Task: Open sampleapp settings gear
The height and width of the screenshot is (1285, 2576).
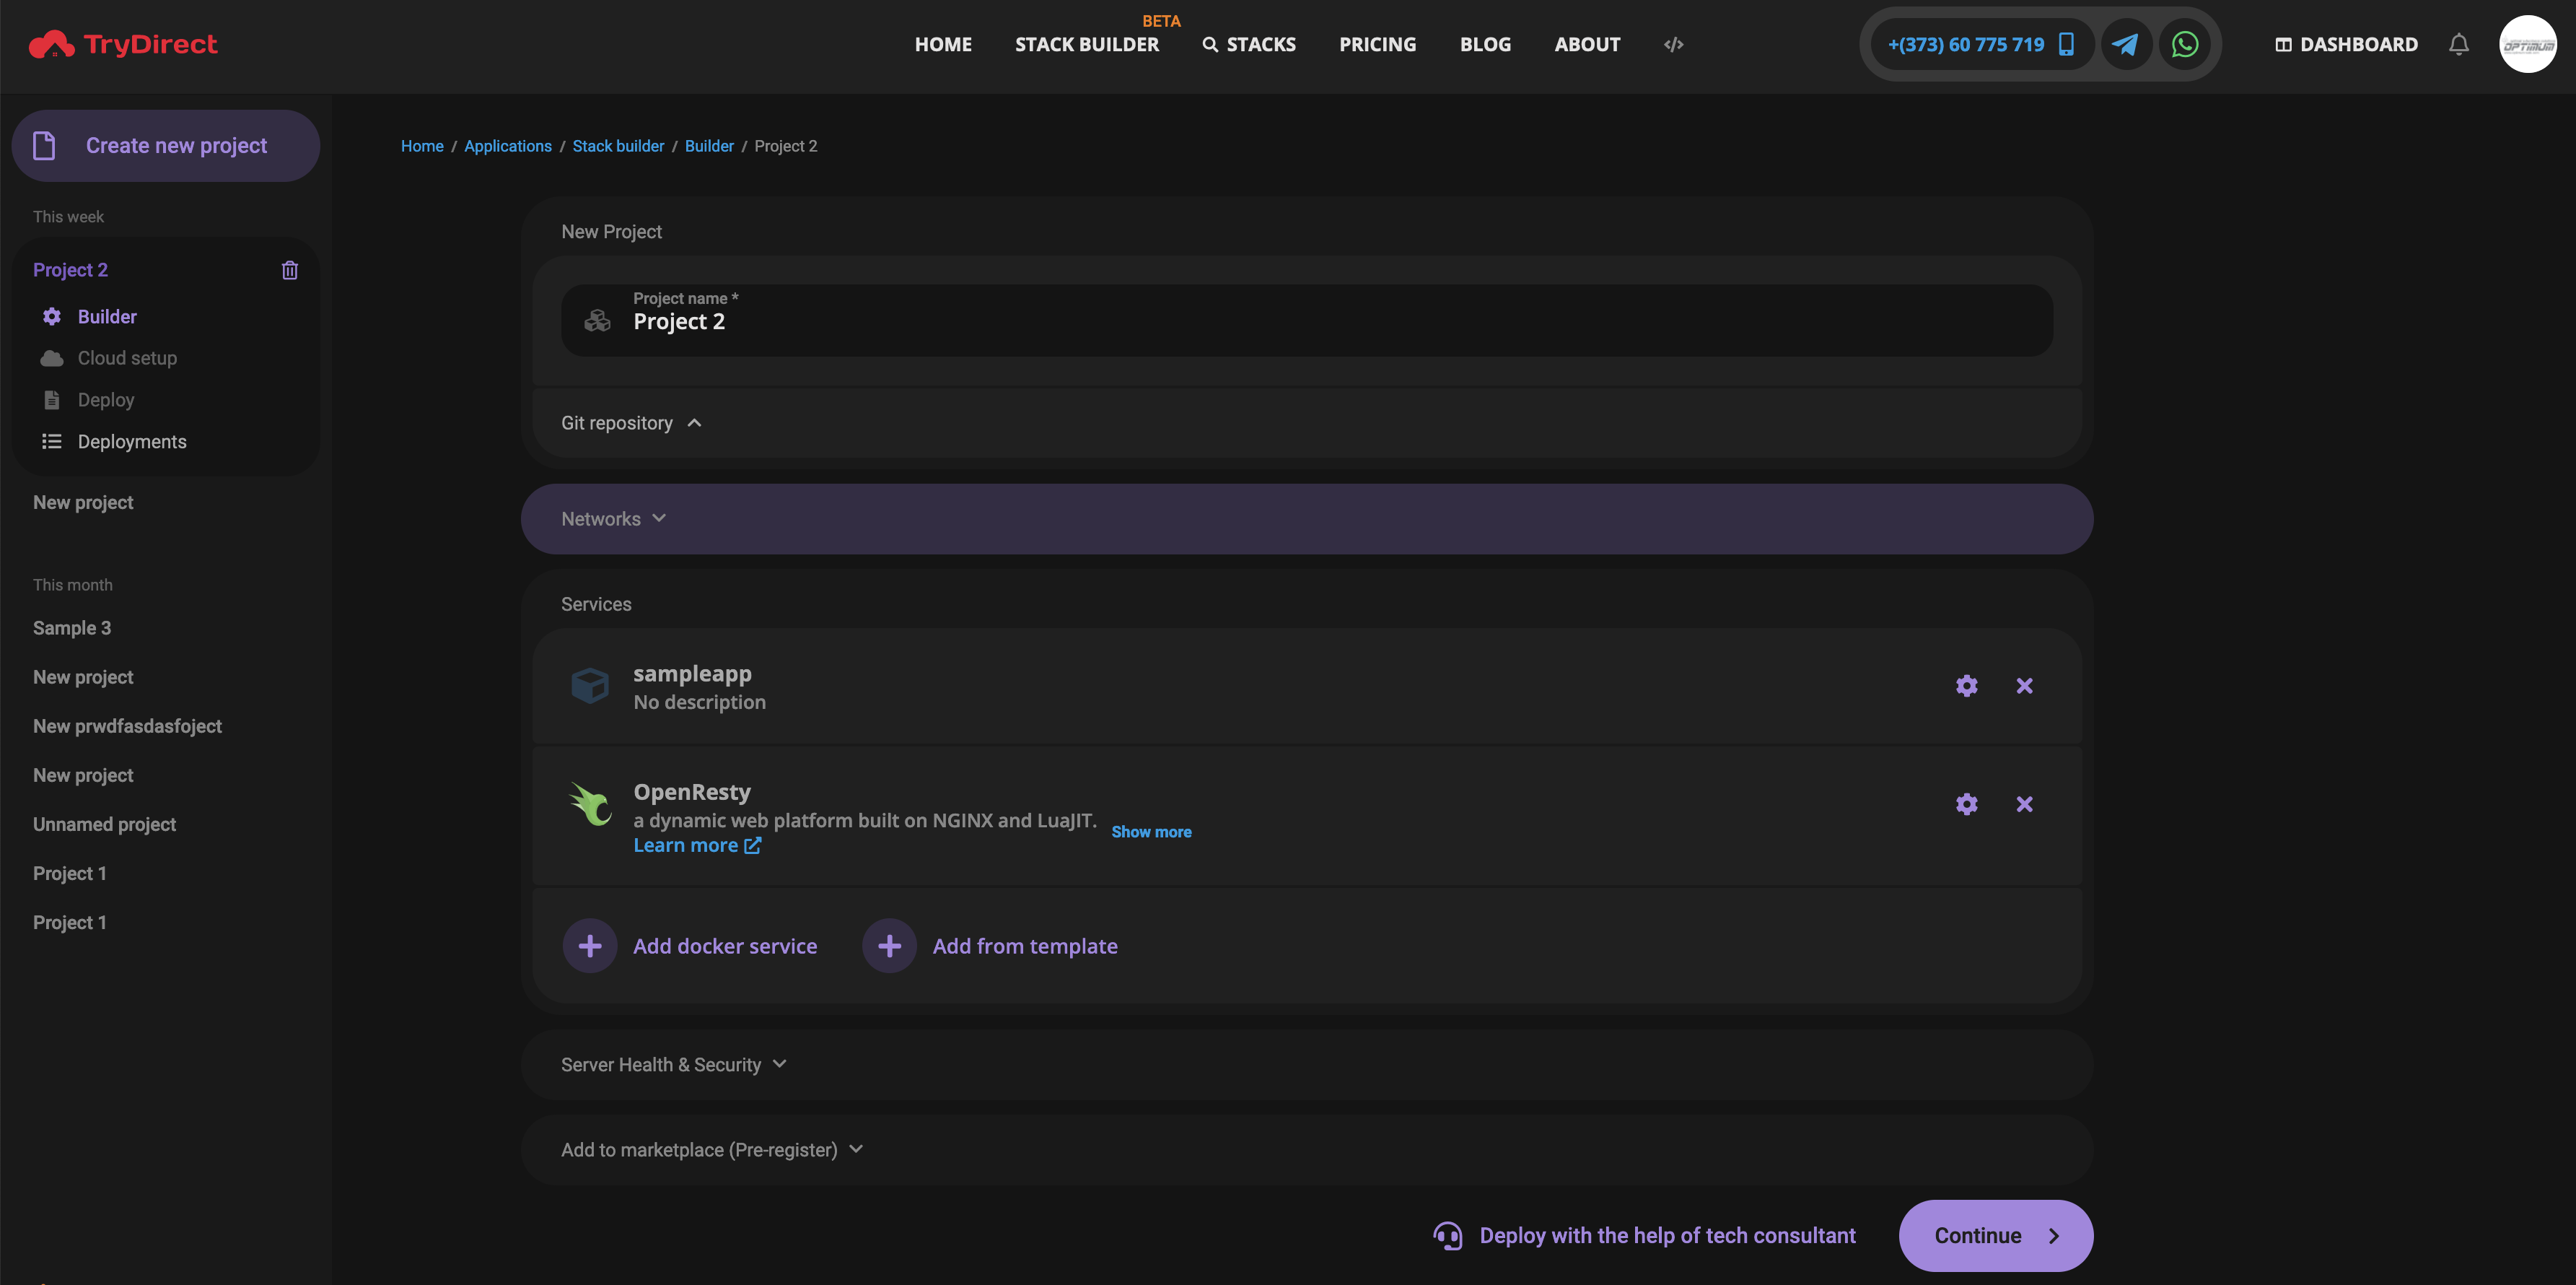Action: tap(1966, 686)
